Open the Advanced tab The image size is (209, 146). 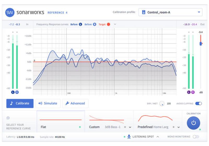pyautogui.click(x=75, y=103)
